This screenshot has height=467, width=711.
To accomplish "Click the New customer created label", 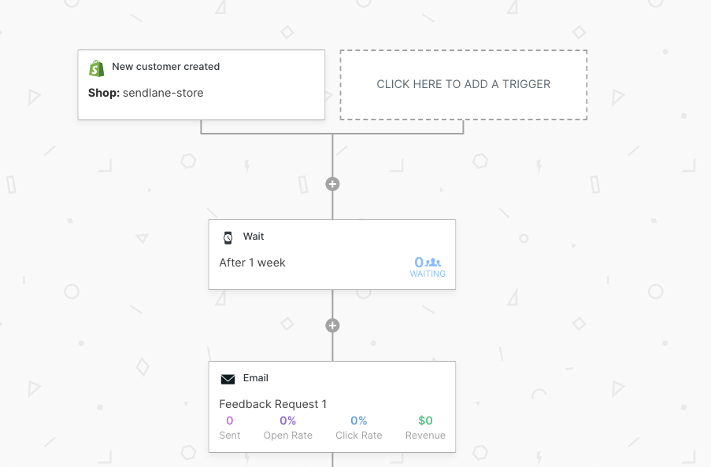I will click(x=165, y=67).
